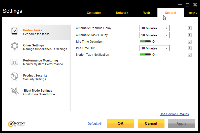Switch to the Network tab
This screenshot has height=133, width=200.
coord(122,13)
